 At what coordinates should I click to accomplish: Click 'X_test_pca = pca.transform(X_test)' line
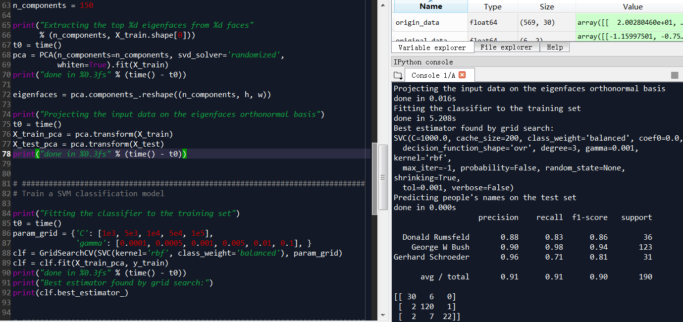(89, 144)
